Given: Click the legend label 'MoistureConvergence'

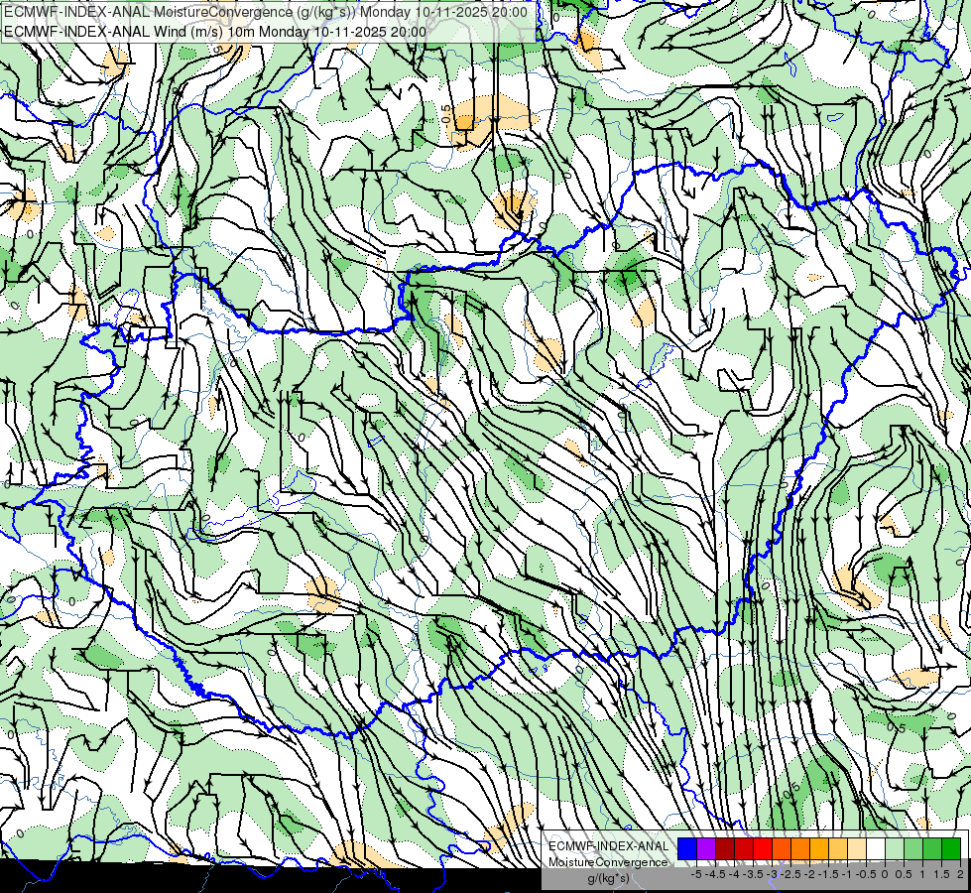Looking at the screenshot, I should coord(608,862).
